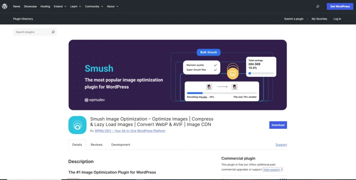Click the Smush plugin icon
Screen dimensions: 356x180
(x=78, y=125)
